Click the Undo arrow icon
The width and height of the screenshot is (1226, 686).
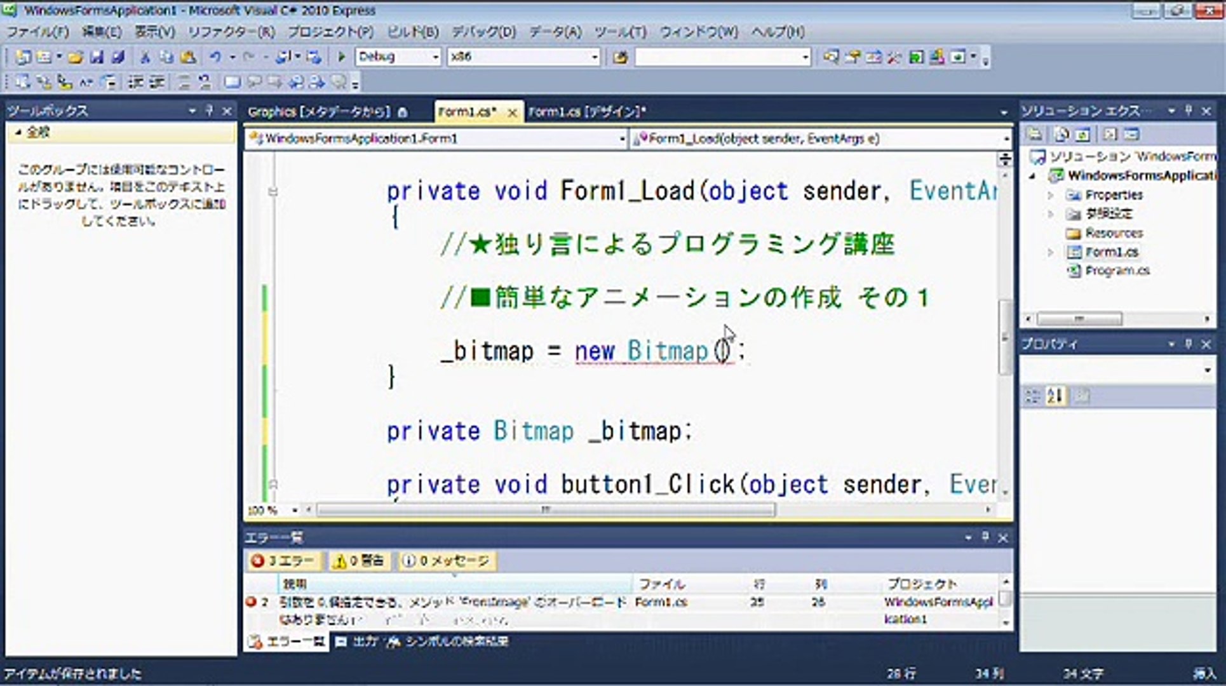(215, 57)
